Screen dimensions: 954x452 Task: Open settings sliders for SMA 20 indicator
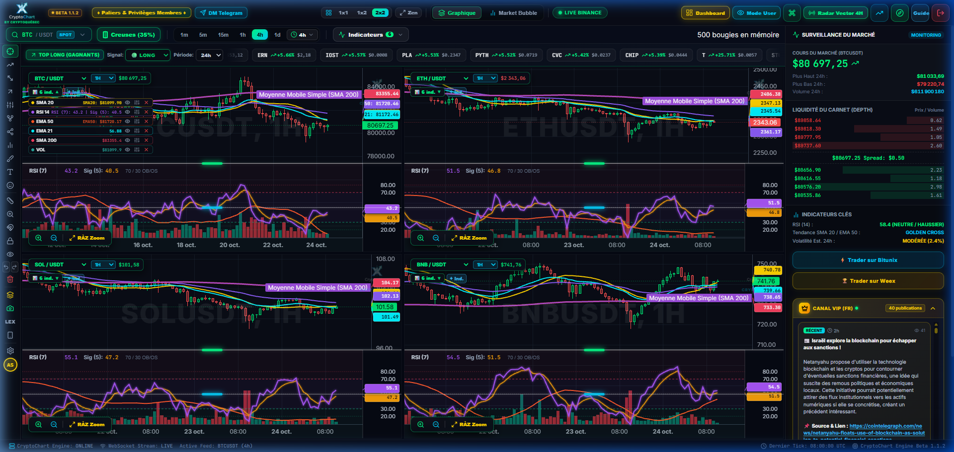137,103
